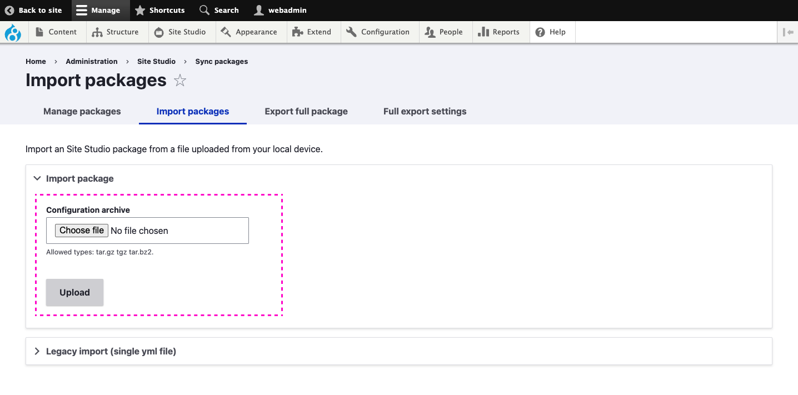
Task: Open the Appearance menu label
Action: (256, 32)
